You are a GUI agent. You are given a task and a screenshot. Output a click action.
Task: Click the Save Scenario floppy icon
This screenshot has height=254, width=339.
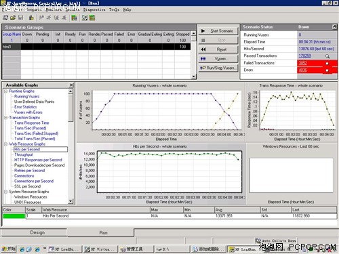20,18
